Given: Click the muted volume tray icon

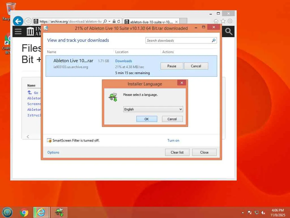Looking at the screenshot, I should point(263,213).
